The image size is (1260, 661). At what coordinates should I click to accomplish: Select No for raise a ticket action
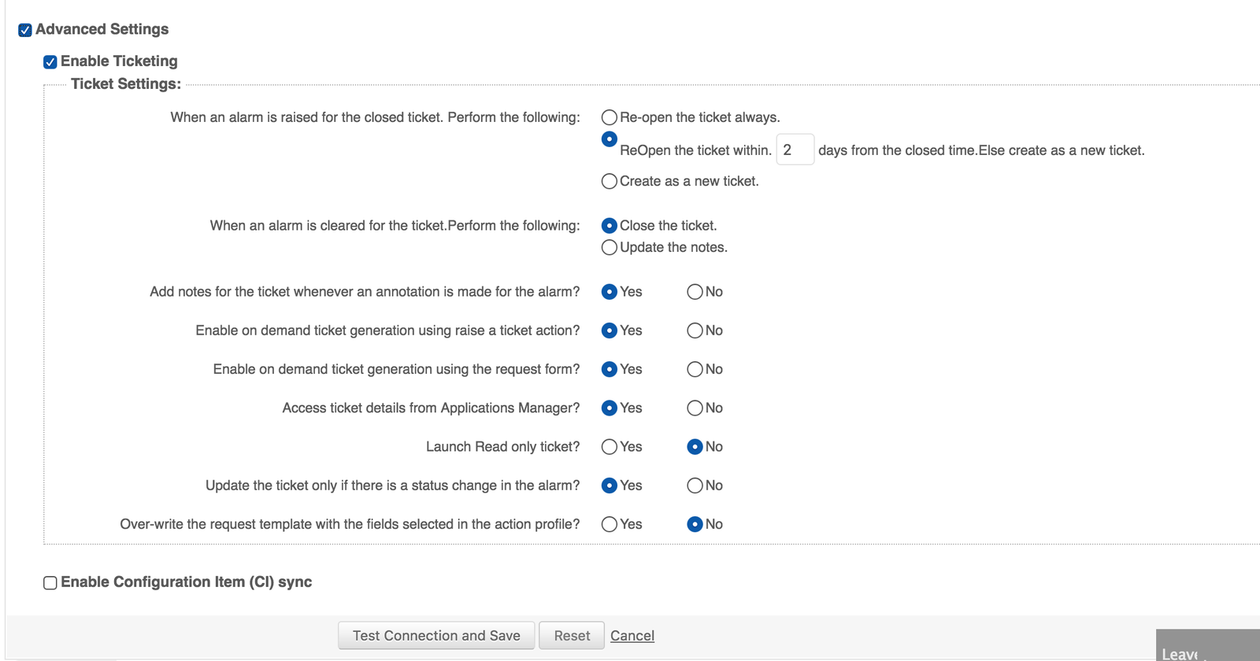tap(695, 330)
